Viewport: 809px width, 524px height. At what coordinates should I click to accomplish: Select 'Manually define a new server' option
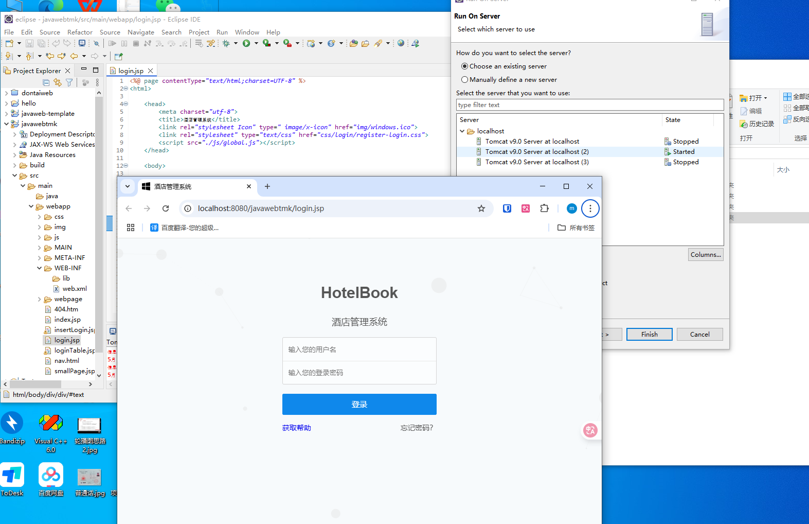tap(465, 80)
